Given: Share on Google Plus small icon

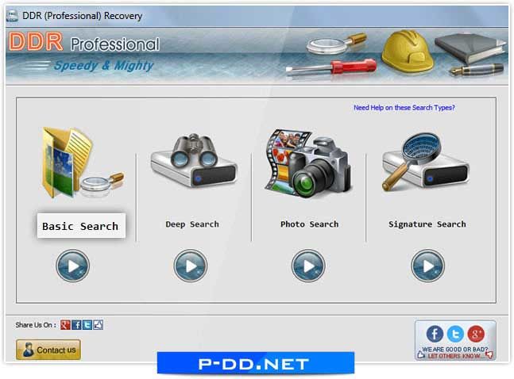Looking at the screenshot, I should pos(65,324).
